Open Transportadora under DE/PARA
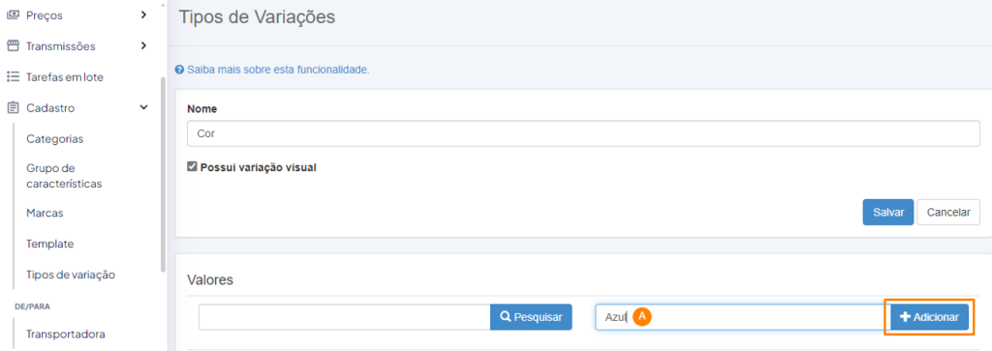 (66, 334)
